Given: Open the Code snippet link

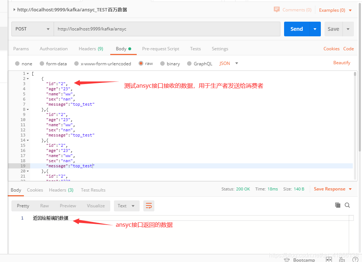Looking at the screenshot, I should click(348, 49).
